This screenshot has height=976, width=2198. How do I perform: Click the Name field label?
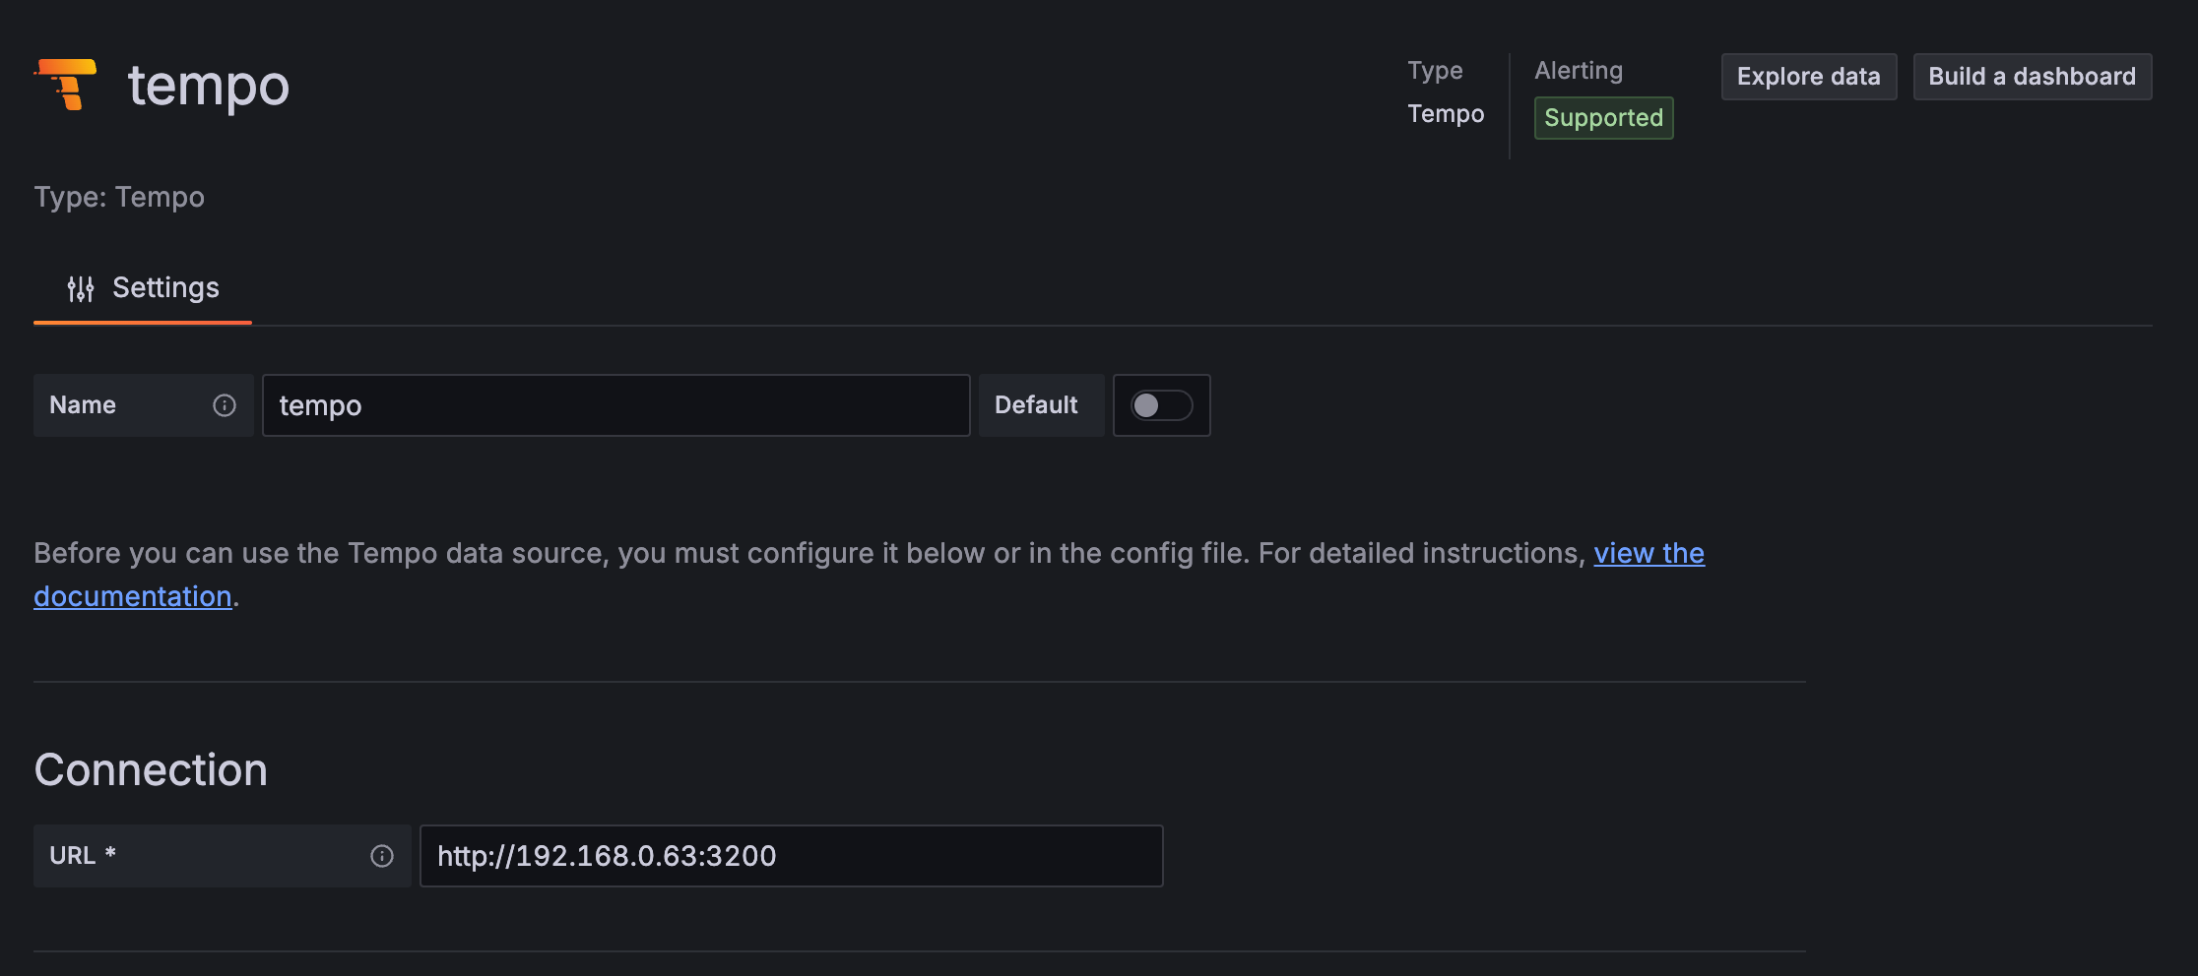click(x=83, y=405)
